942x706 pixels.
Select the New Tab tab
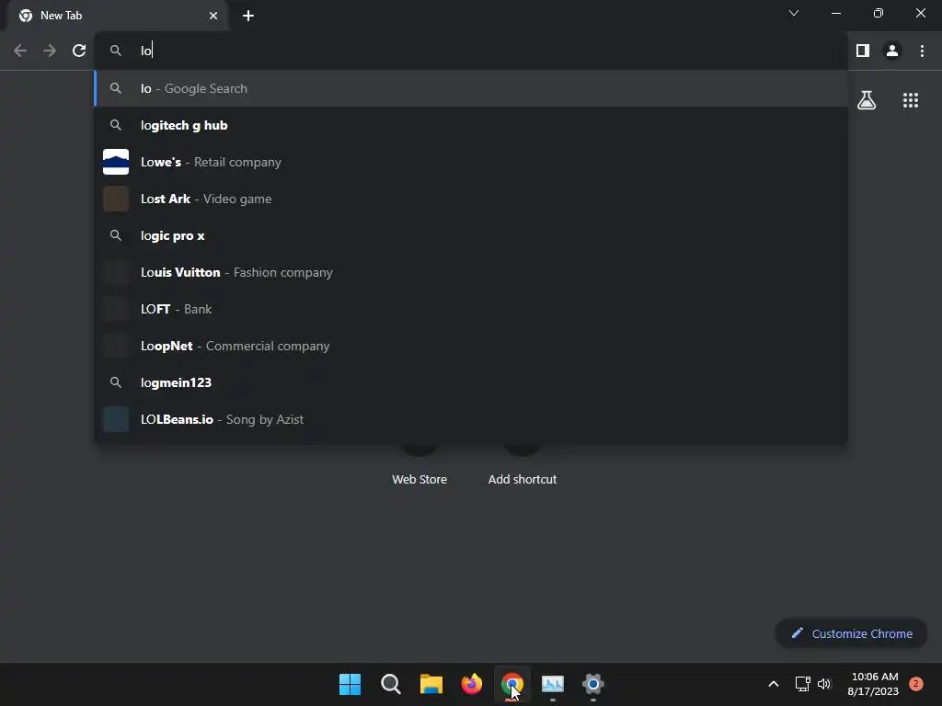tap(117, 16)
